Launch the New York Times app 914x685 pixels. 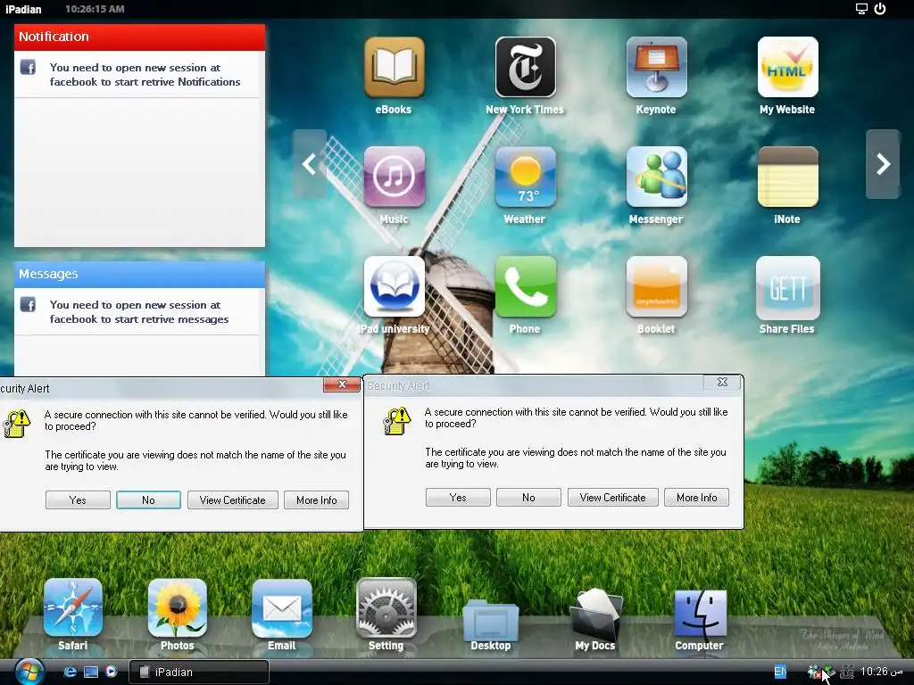click(x=525, y=68)
